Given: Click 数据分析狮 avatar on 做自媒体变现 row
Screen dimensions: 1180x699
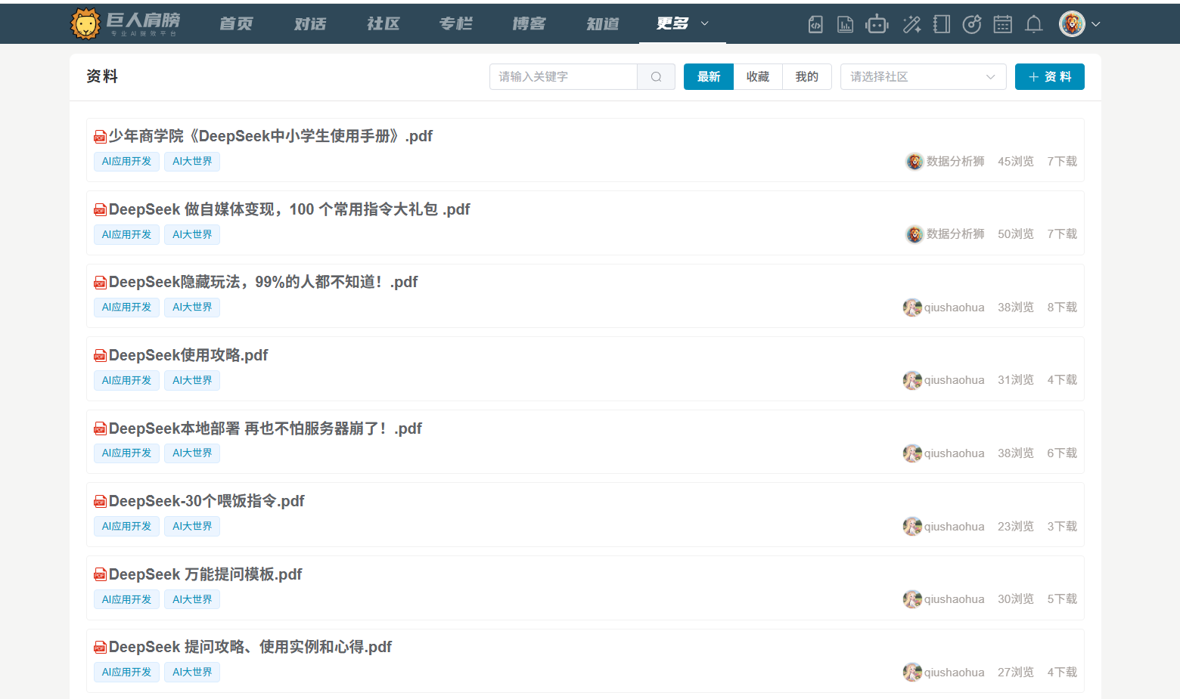Looking at the screenshot, I should click(x=914, y=234).
